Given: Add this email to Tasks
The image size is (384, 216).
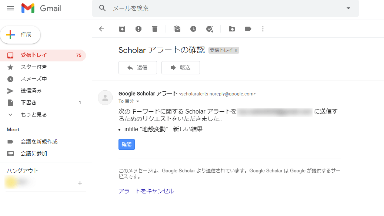Looking at the screenshot, I should coord(210,29).
